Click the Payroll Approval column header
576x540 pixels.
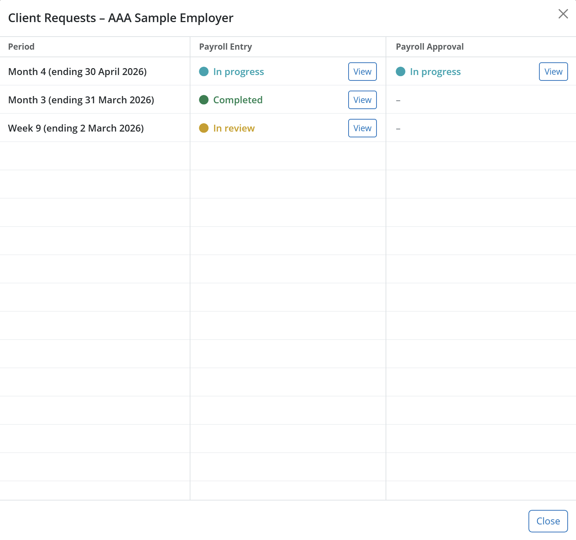tap(429, 47)
